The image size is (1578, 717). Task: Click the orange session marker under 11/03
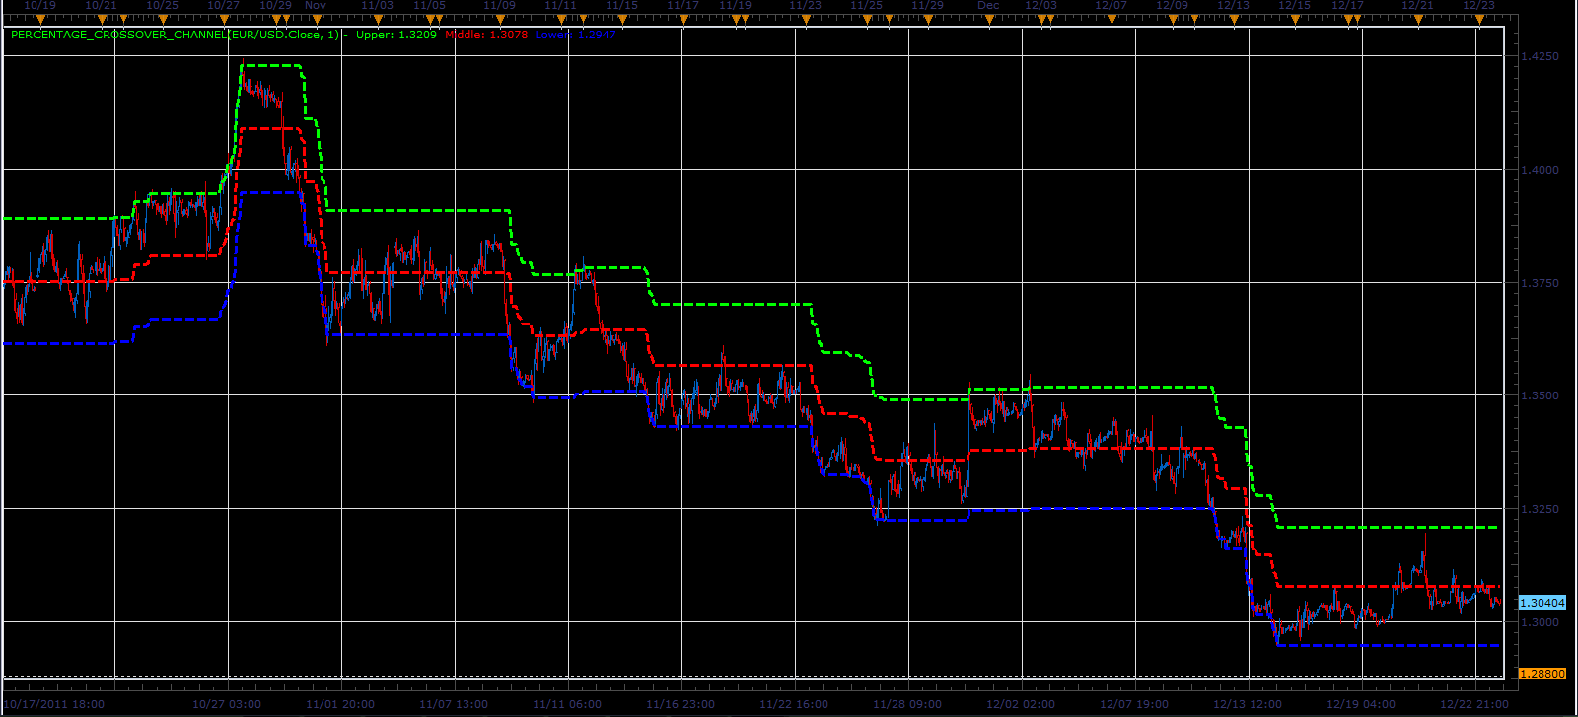(378, 20)
